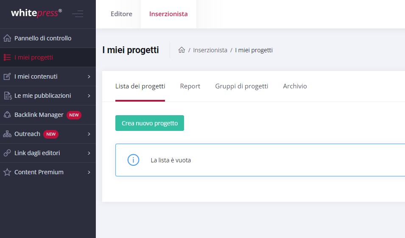Open Le mie pubblicazioni menu item
The width and height of the screenshot is (405, 238).
click(x=48, y=96)
